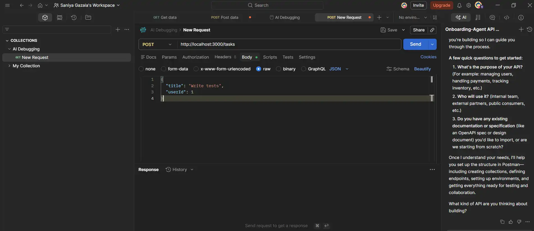Choose the GraphQL body radio button
This screenshot has height=231, width=534.
(x=303, y=69)
